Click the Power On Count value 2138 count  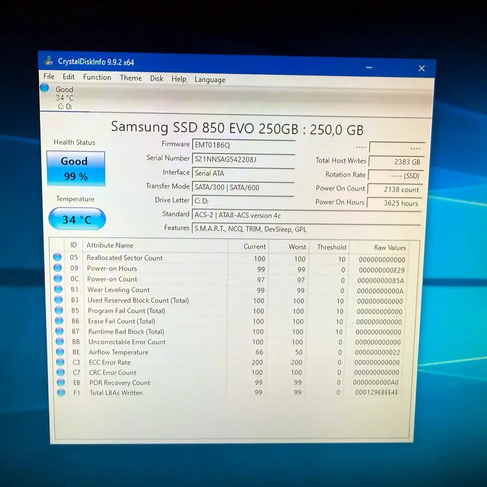394,189
